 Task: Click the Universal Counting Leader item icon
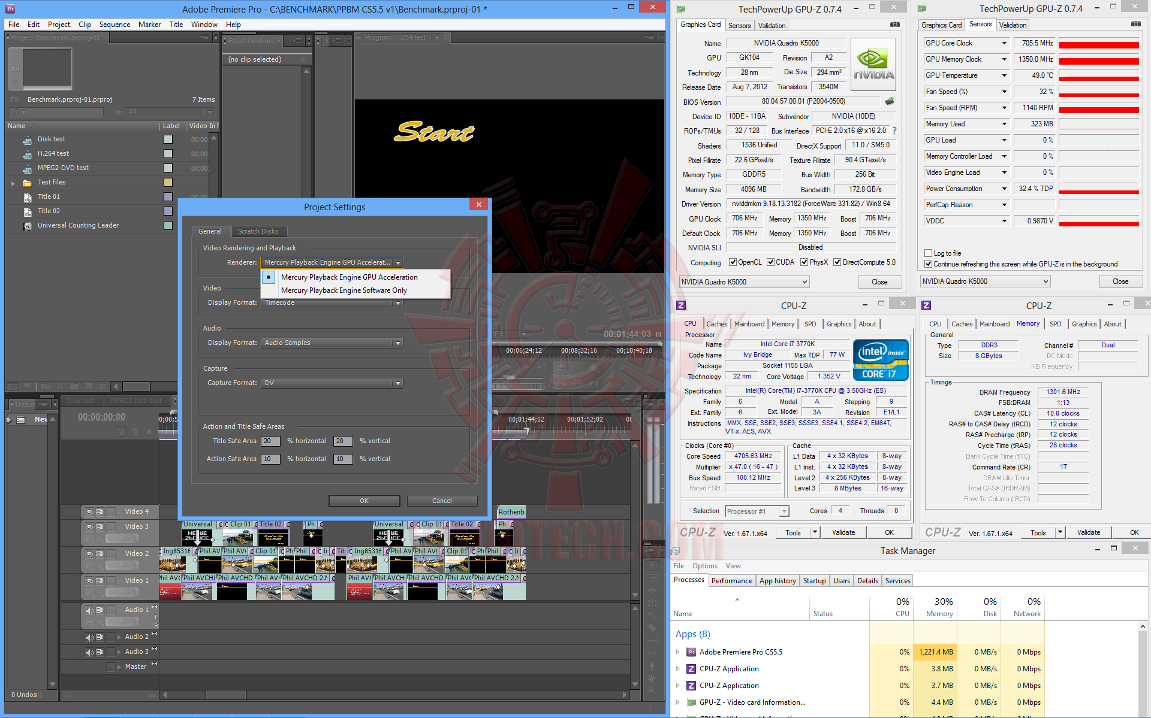(28, 226)
